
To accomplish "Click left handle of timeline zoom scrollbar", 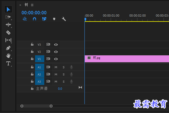I will pos(22,106).
